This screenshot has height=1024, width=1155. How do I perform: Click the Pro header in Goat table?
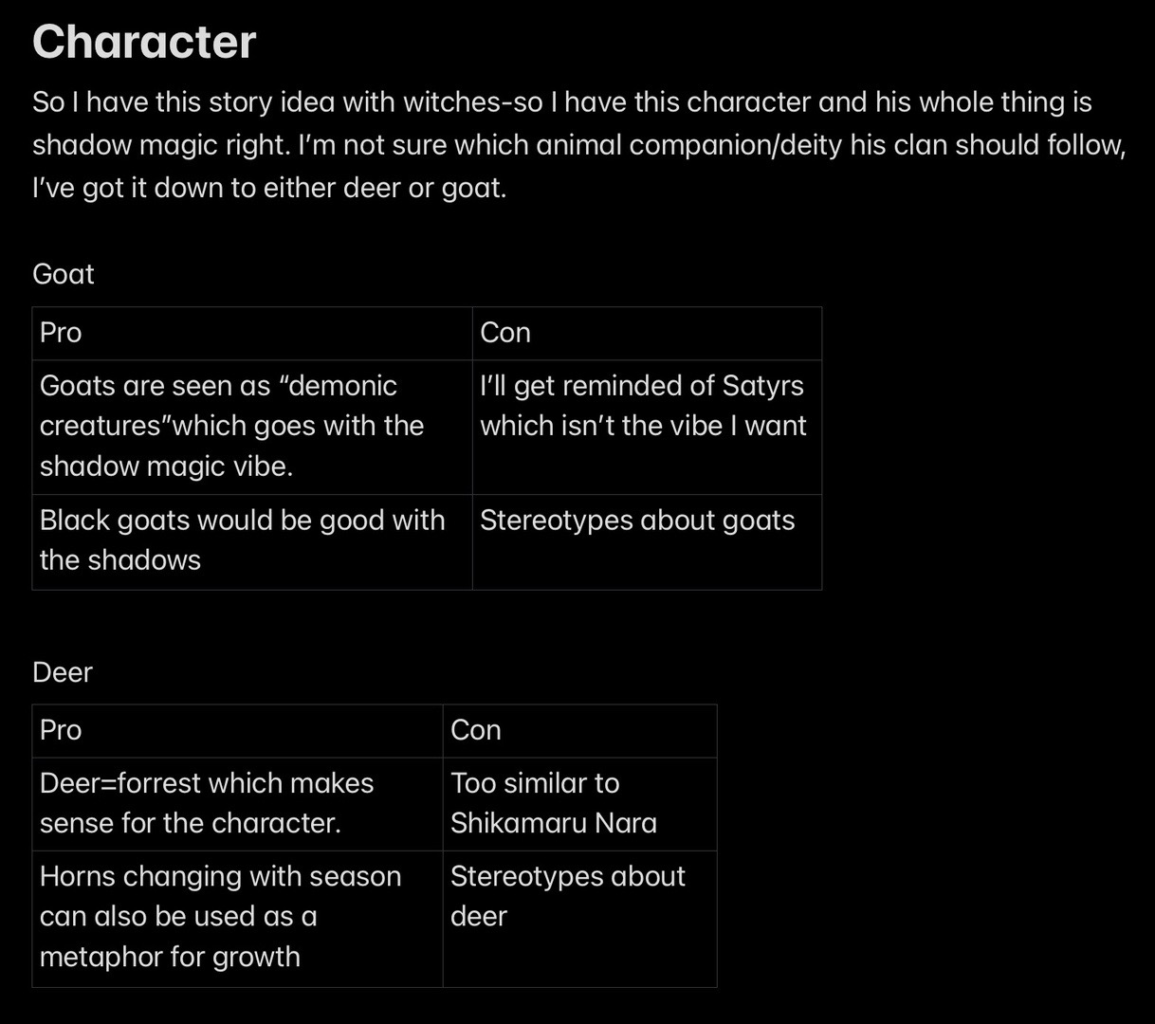click(x=252, y=333)
